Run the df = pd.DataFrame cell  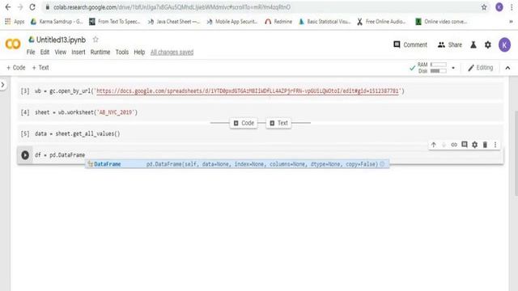[25, 154]
